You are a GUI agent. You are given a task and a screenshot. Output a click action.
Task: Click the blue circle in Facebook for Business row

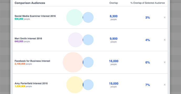88,62
